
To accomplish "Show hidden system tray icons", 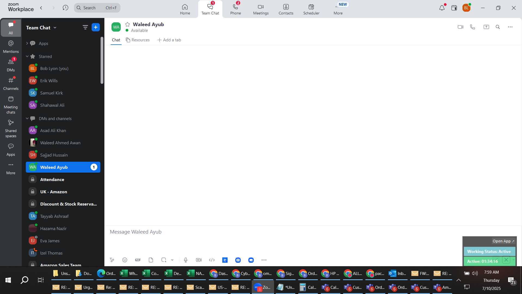I will [458, 280].
